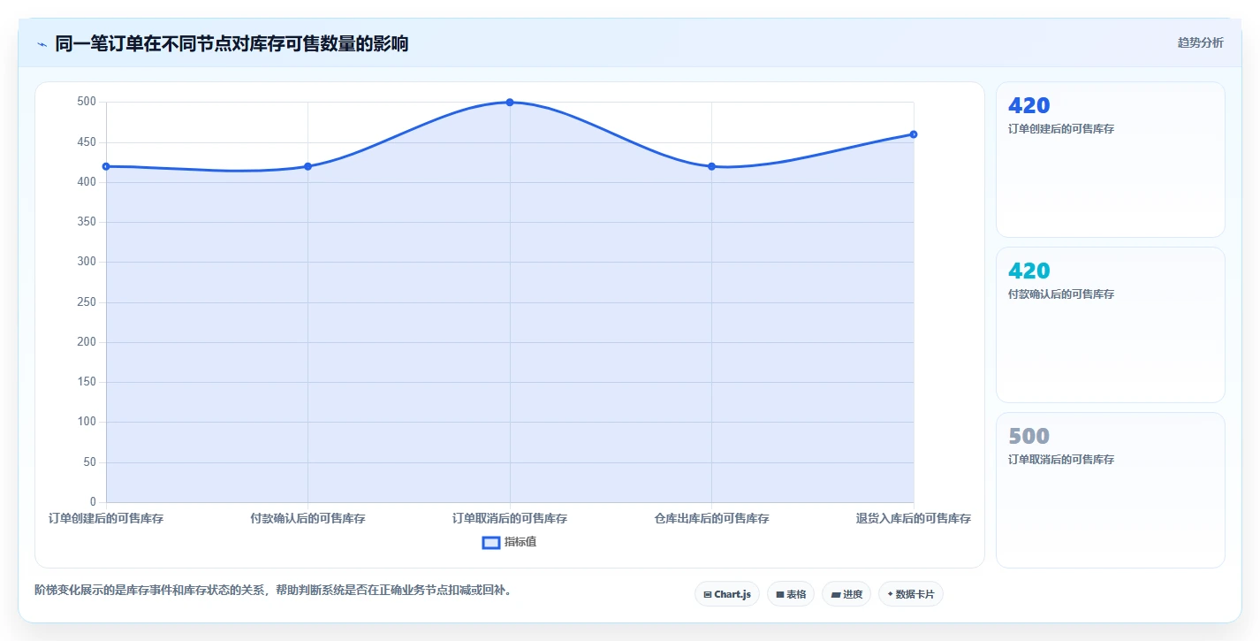Click x-axis label 仓库出库后的可售库存
The width and height of the screenshot is (1260, 641).
click(x=711, y=519)
